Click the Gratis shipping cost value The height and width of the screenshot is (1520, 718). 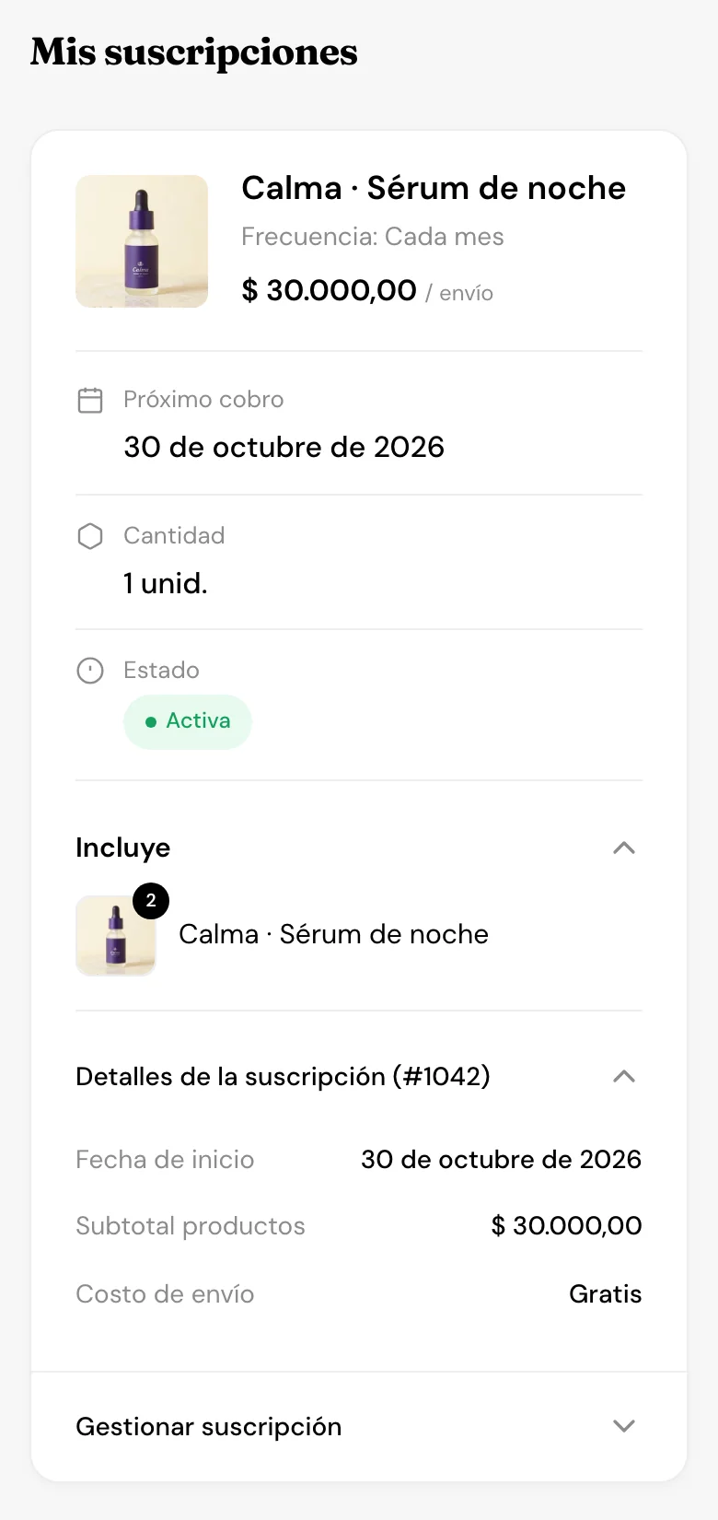pos(605,1293)
